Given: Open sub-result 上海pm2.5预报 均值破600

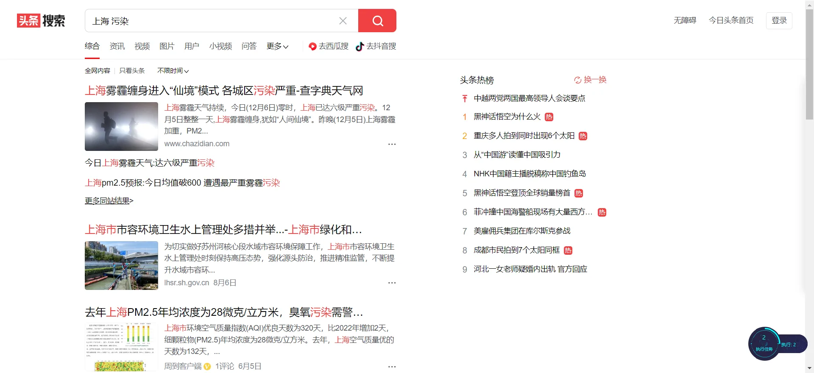Looking at the screenshot, I should point(182,183).
